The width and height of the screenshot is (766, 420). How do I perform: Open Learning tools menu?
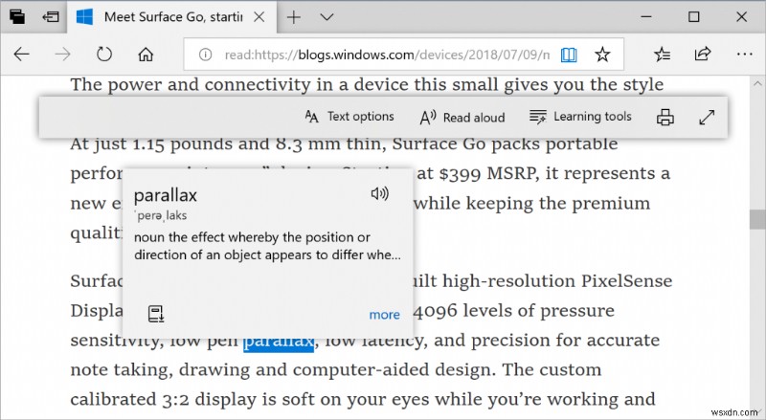580,117
